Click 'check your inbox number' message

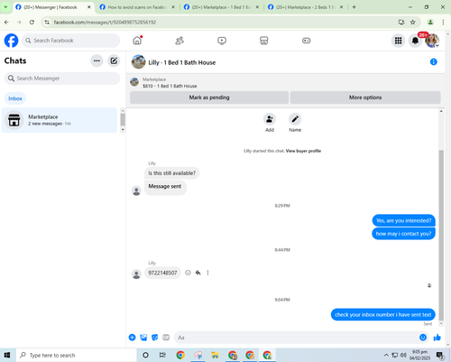point(383,314)
